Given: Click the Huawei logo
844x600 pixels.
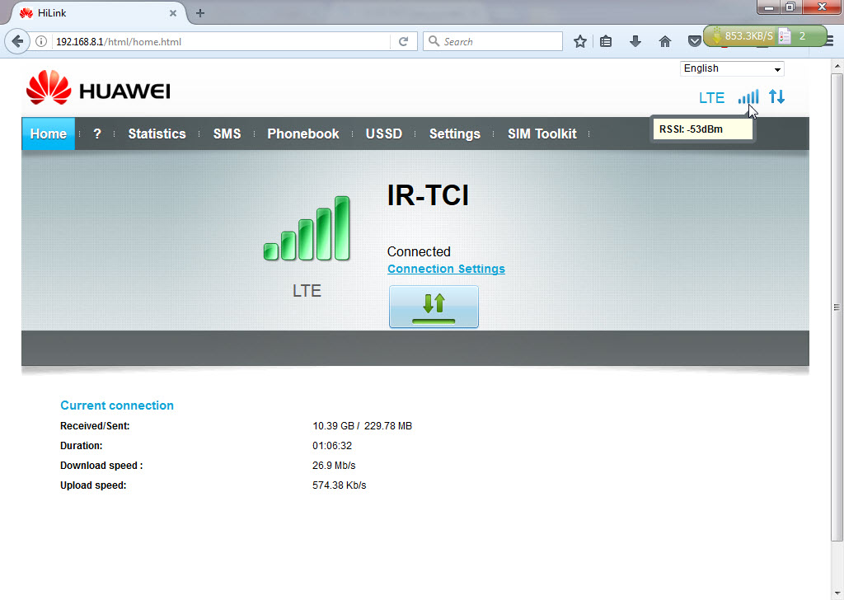Looking at the screenshot, I should pyautogui.click(x=98, y=87).
